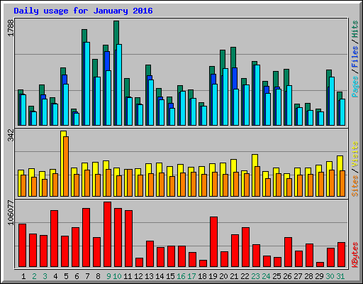Viewport: 363px width, 284px height.
Task: Click green day 3 on the x-axis
Action: pyautogui.click(x=45, y=276)
